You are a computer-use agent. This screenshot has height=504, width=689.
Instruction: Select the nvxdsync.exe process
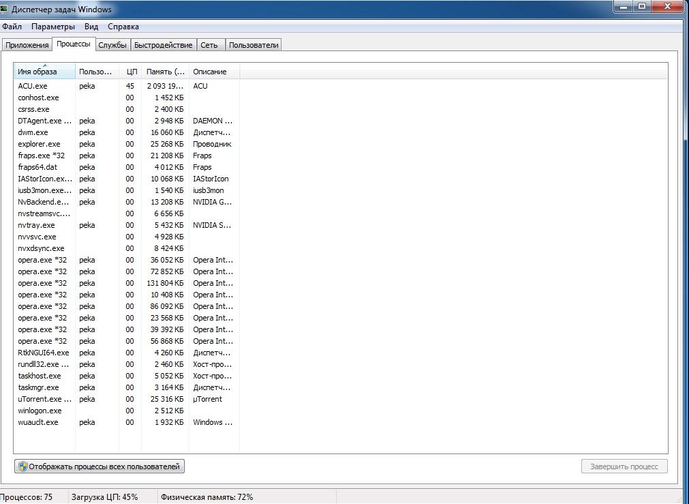pyautogui.click(x=127, y=248)
